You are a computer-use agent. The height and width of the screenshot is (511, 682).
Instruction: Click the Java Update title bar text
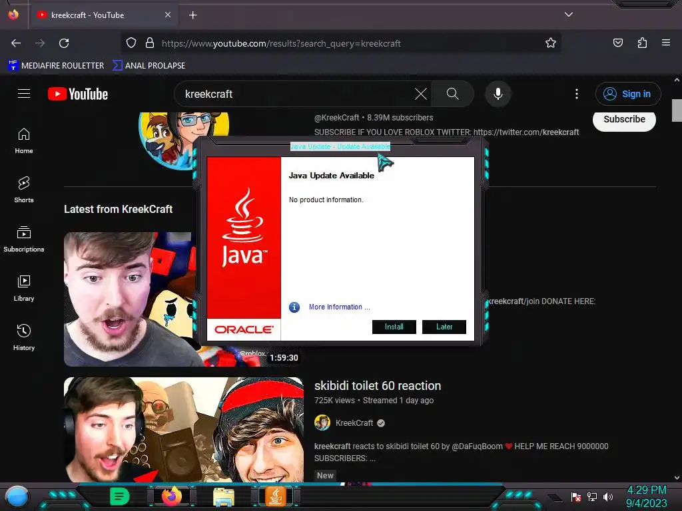pos(340,146)
